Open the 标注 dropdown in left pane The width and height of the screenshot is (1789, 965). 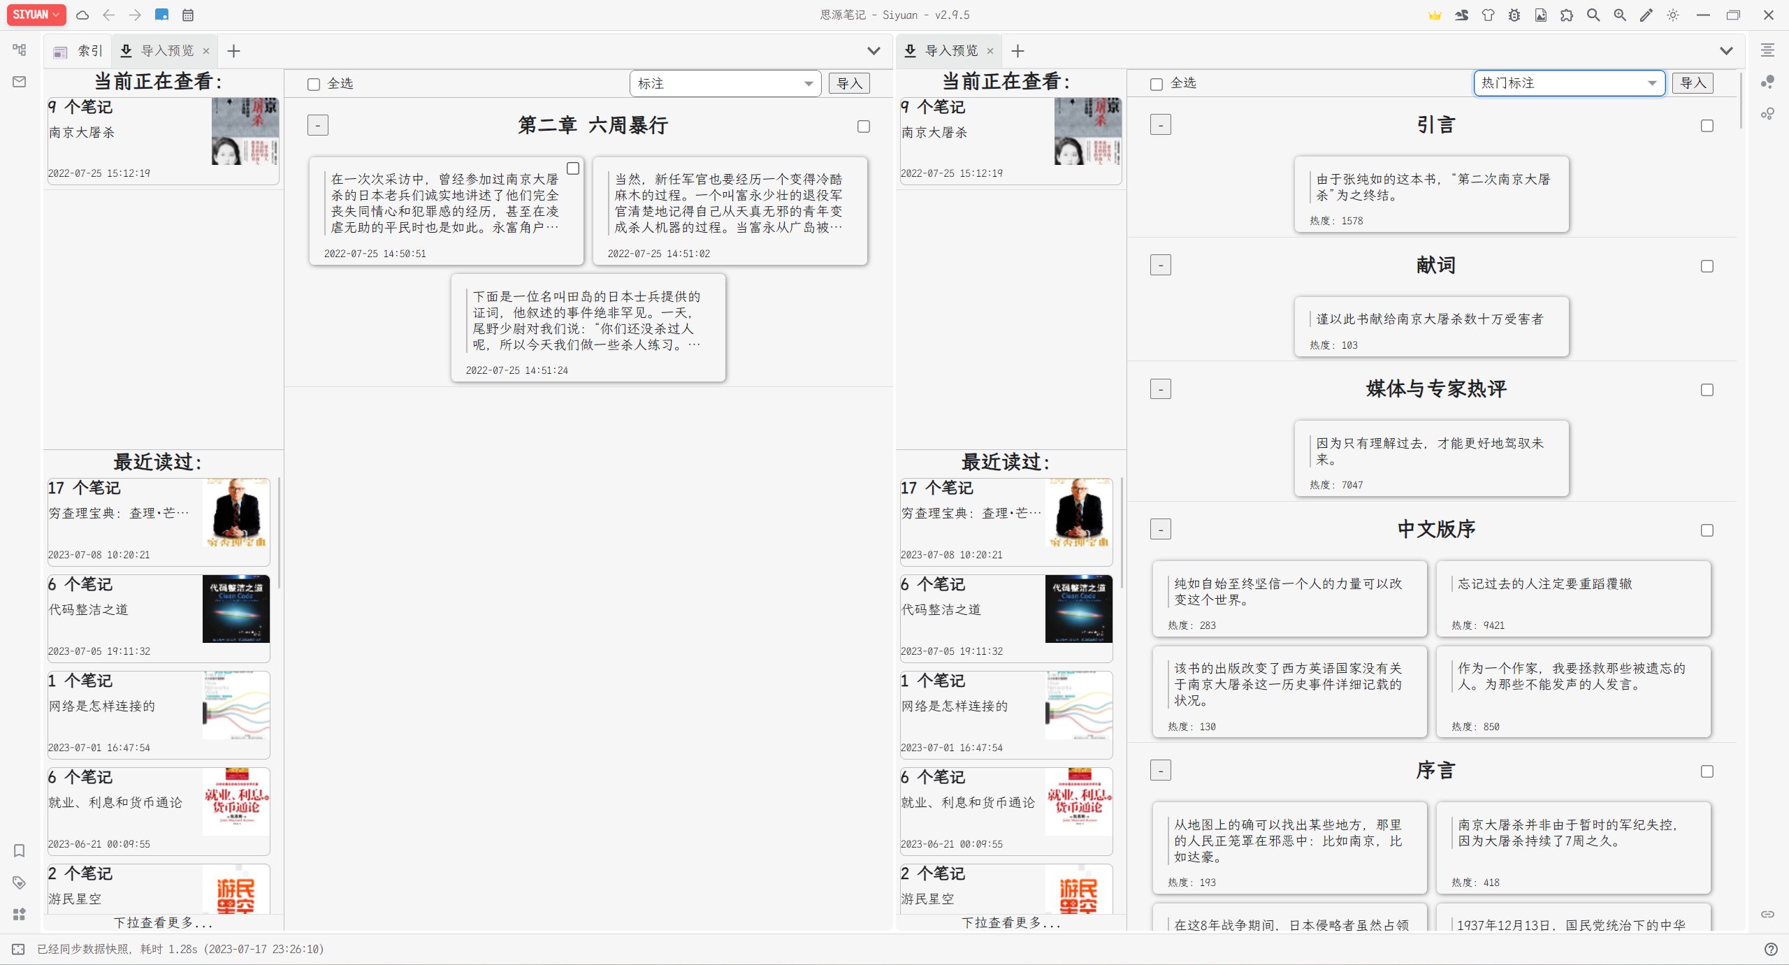725,84
